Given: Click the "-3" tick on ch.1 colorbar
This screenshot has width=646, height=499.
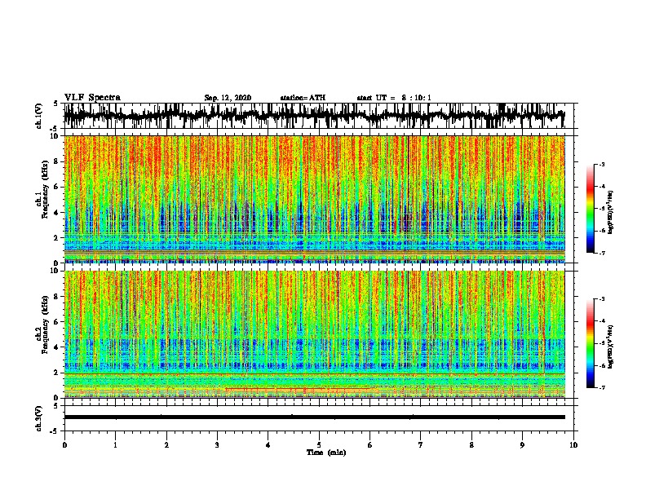Looking at the screenshot, I should point(601,164).
